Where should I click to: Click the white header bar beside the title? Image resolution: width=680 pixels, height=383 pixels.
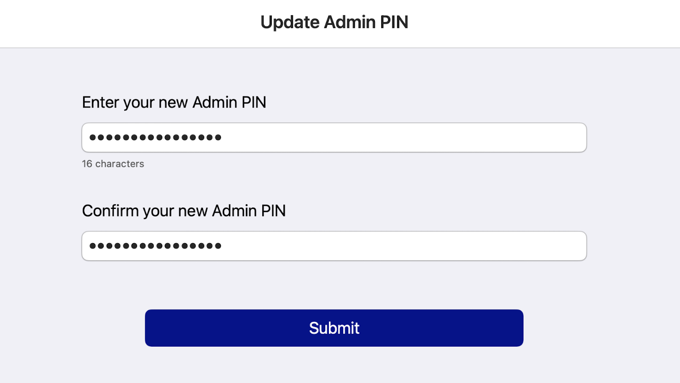point(529,23)
